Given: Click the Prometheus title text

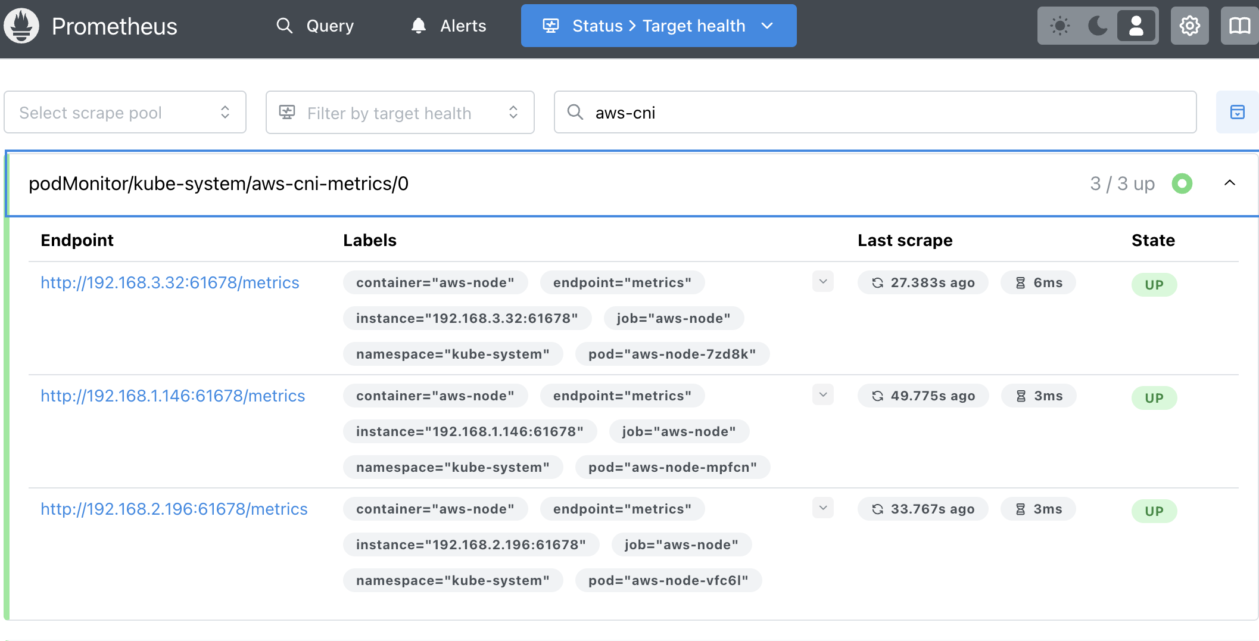Looking at the screenshot, I should [x=114, y=26].
